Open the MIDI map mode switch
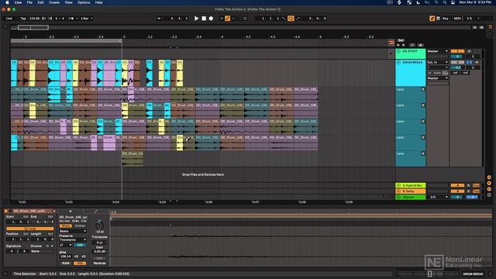496x279 pixels. [x=457, y=19]
